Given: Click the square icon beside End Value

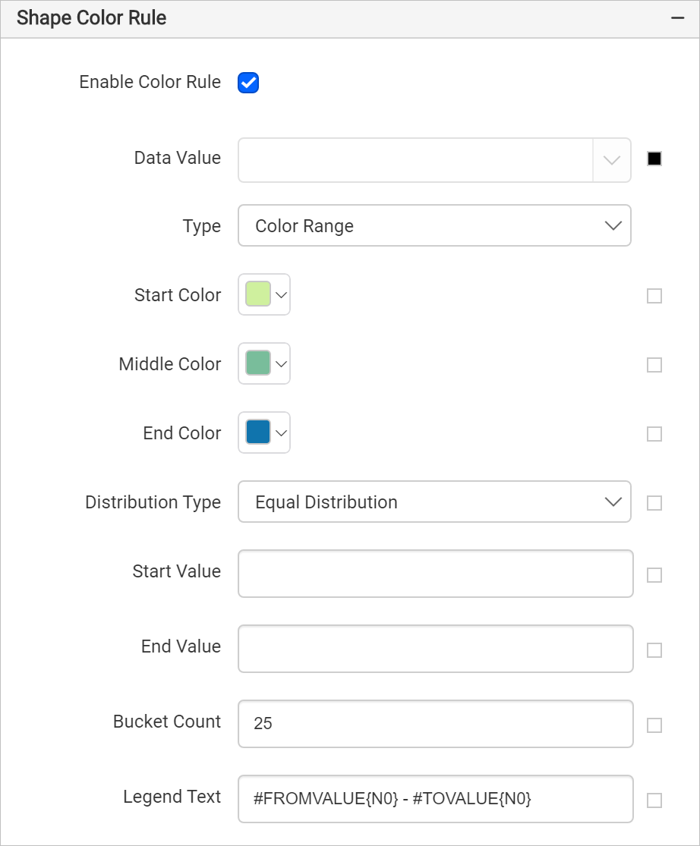Looking at the screenshot, I should (654, 650).
